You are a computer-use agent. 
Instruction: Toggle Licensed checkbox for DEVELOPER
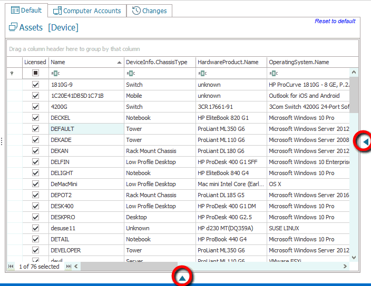click(35, 250)
